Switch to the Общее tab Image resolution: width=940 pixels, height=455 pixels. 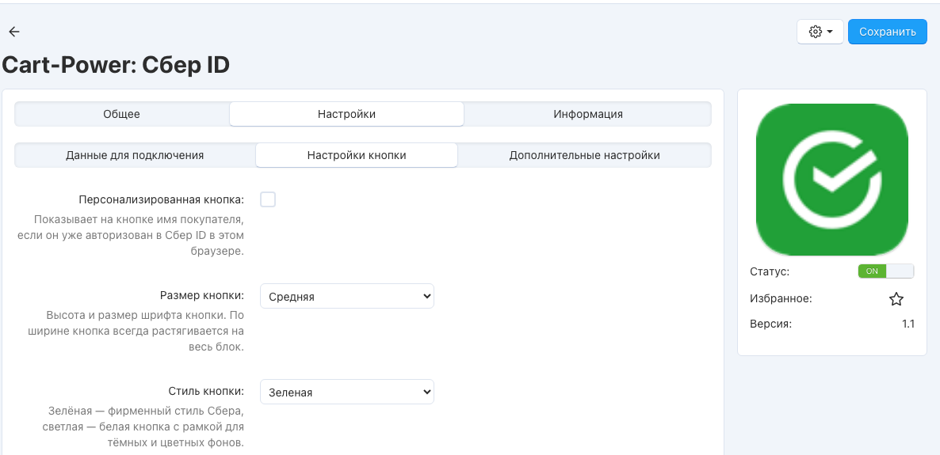(x=122, y=114)
